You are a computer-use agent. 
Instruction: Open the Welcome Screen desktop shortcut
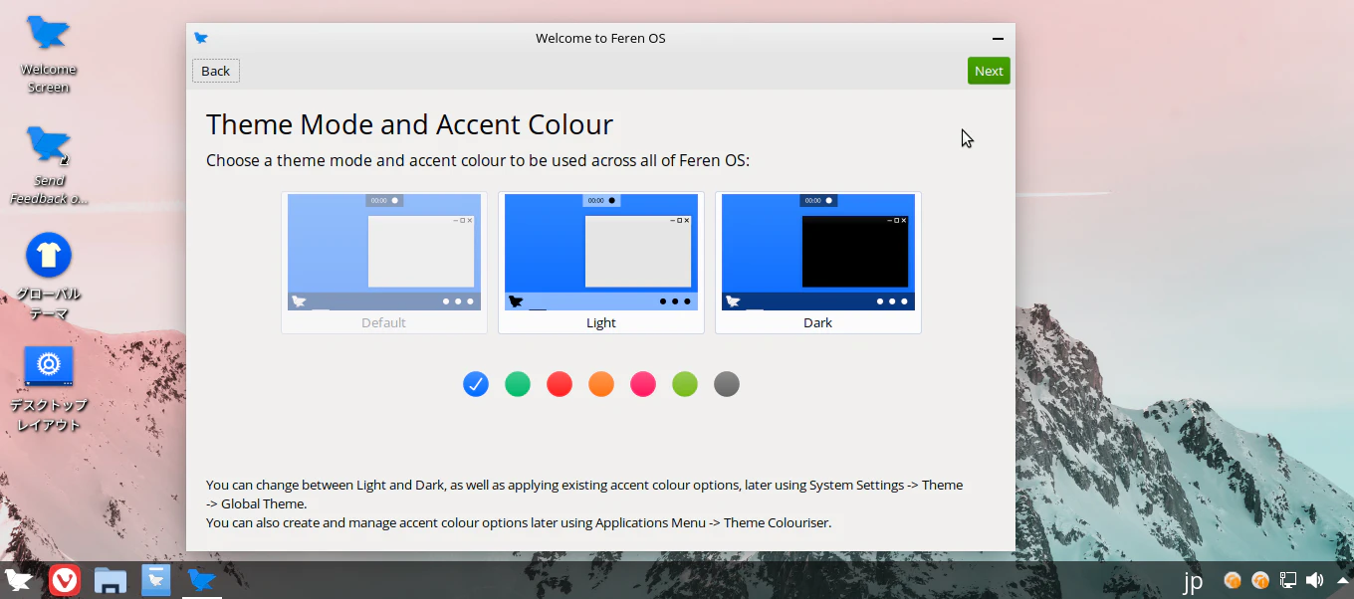[x=48, y=54]
